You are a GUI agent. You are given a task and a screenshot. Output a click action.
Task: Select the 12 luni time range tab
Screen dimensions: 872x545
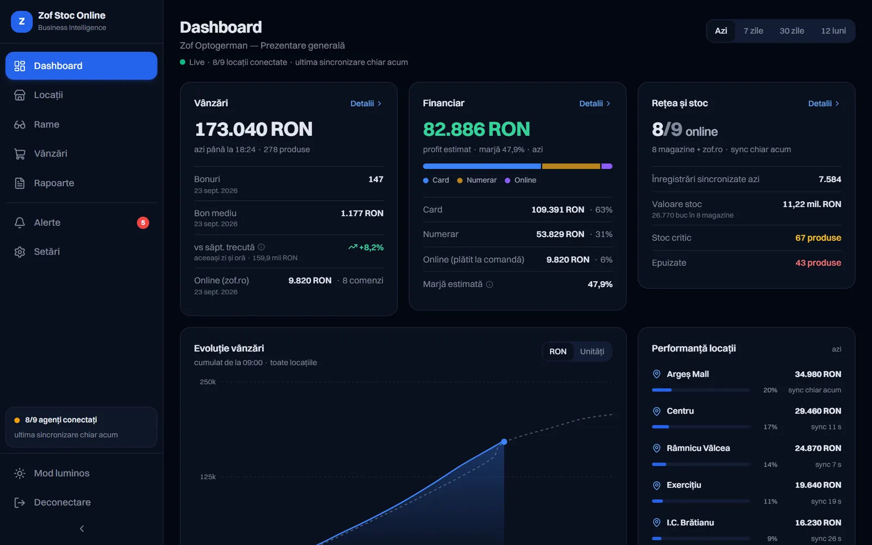(x=833, y=31)
